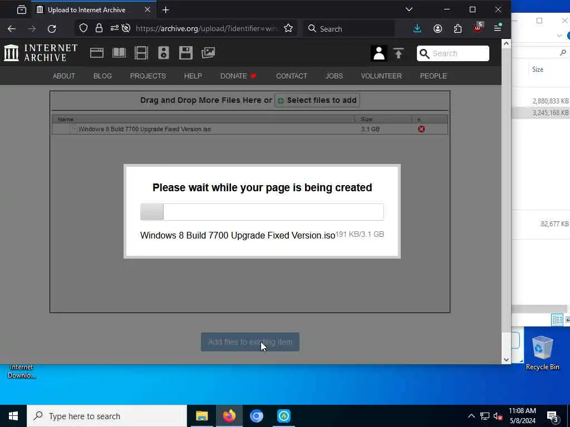Open Firefox account icon in toolbar
The image size is (570, 427).
point(438,29)
